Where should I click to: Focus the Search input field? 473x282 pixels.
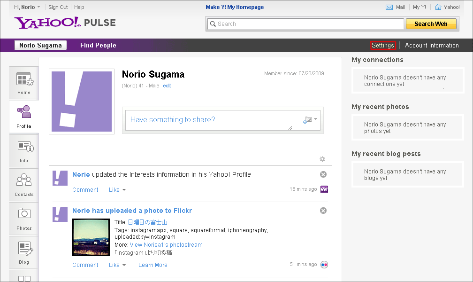[x=305, y=24]
